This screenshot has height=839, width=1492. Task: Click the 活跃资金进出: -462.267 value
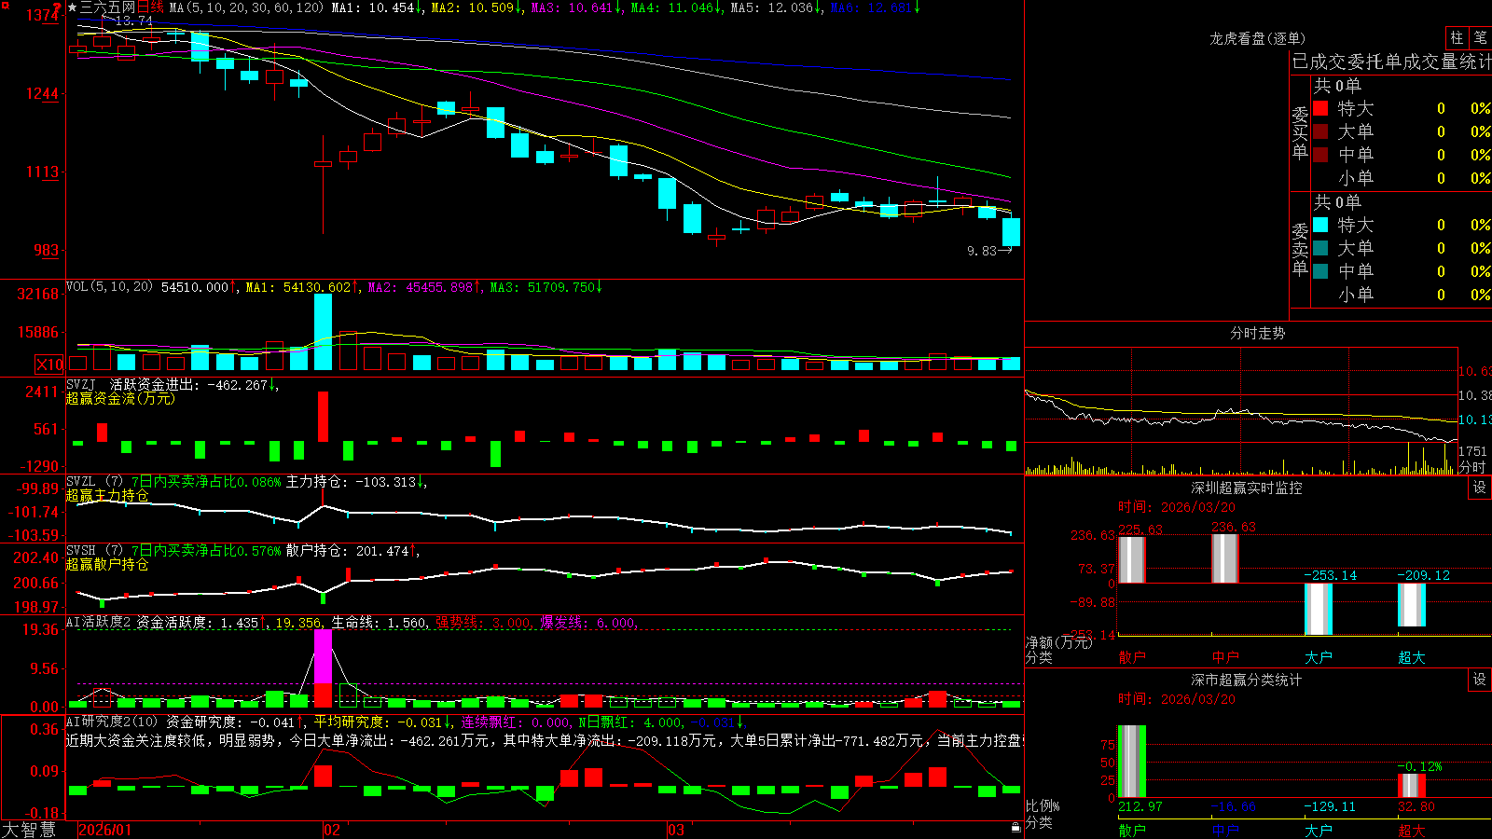point(194,384)
